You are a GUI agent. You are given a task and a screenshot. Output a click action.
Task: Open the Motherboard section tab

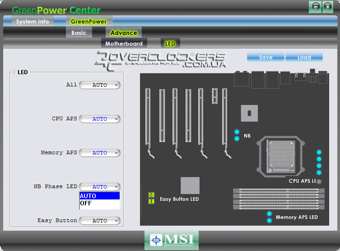tap(124, 43)
